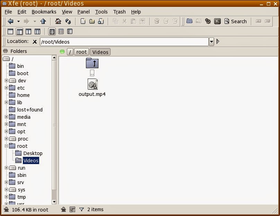Screen dimensions: 280x216
Task: Select lost+found in the folder tree
Action: click(30, 109)
